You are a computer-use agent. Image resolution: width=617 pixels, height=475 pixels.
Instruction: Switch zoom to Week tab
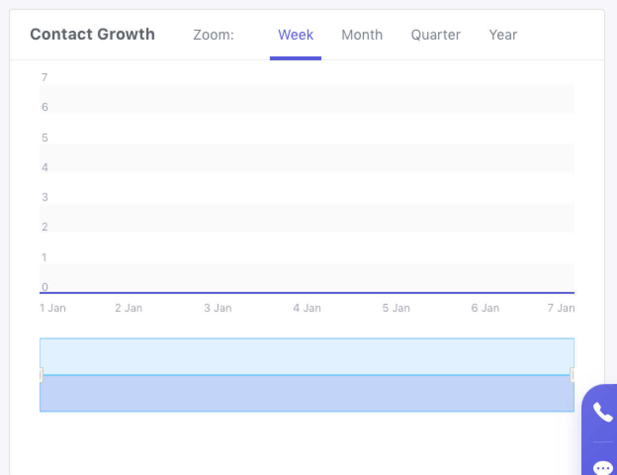pyautogui.click(x=296, y=35)
